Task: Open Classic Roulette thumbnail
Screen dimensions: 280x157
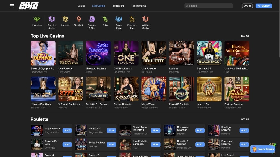Action: 126,89
